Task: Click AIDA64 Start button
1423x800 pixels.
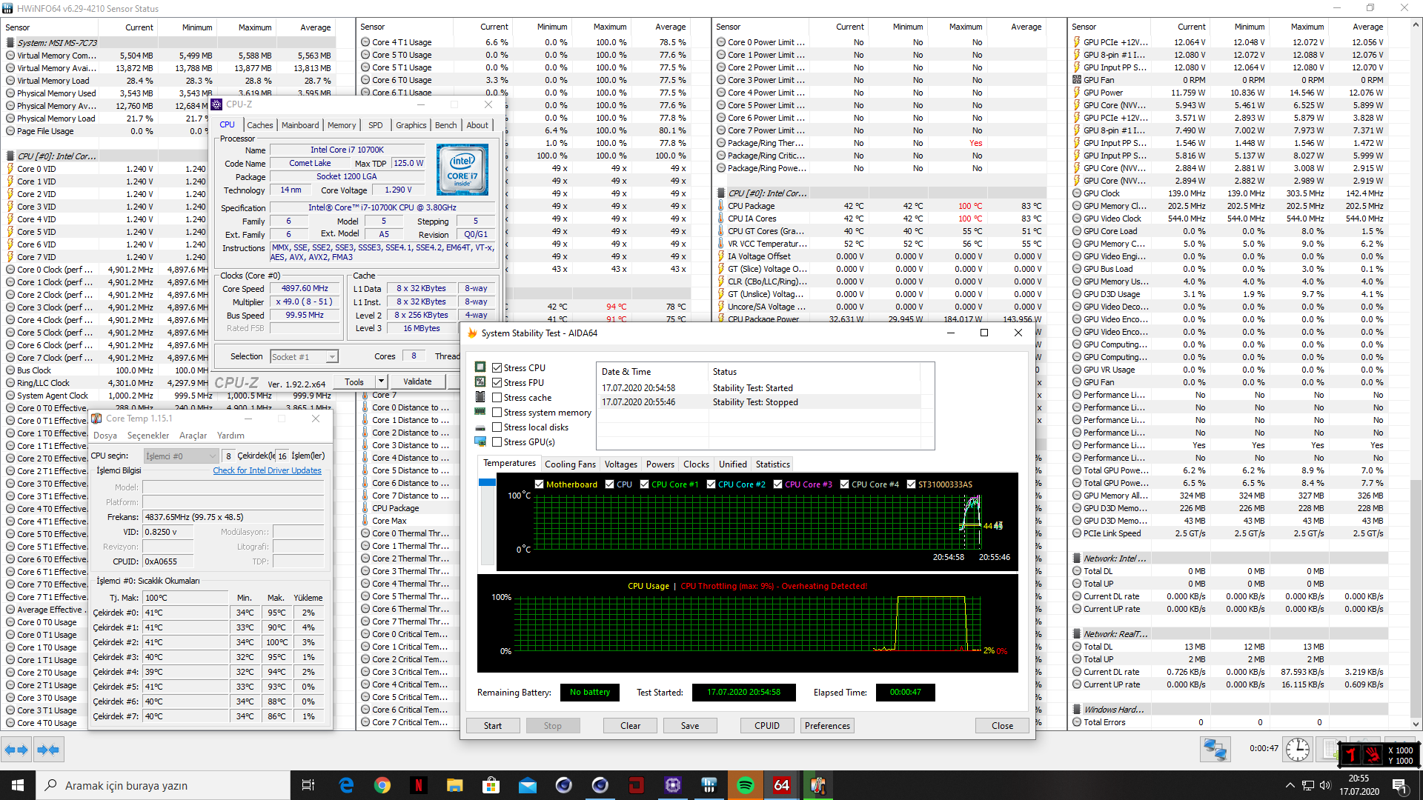Action: click(x=493, y=726)
